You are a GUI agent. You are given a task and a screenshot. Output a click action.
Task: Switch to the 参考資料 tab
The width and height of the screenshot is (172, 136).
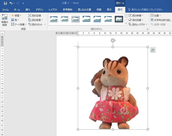(x=67, y=10)
